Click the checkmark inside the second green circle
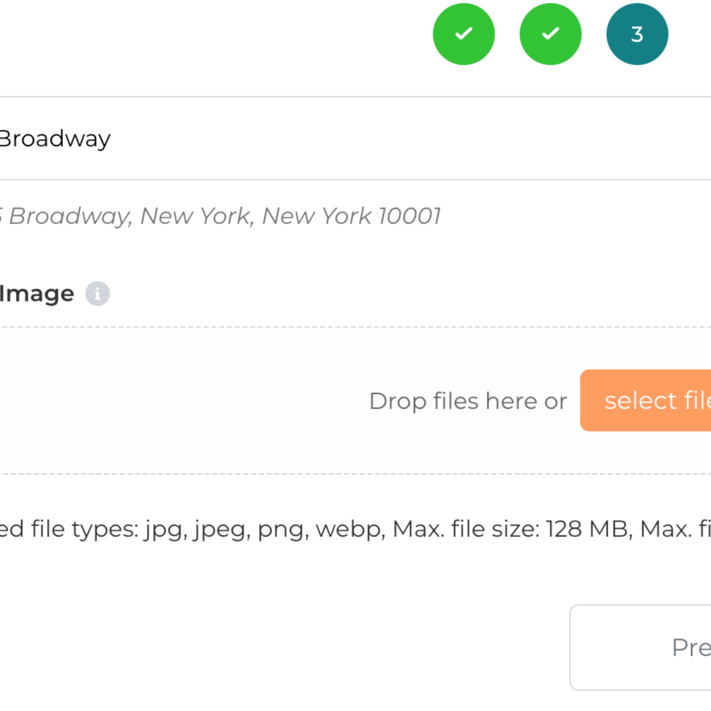 (x=550, y=34)
